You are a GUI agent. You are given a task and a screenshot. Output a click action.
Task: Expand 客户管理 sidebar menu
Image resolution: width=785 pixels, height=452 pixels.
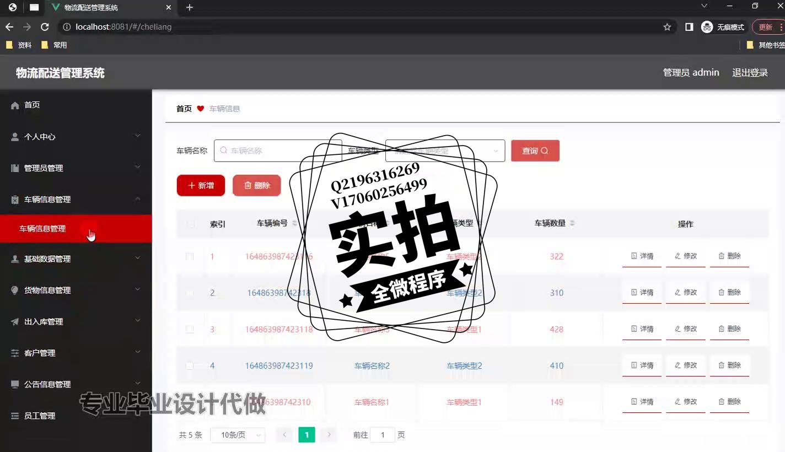[76, 353]
